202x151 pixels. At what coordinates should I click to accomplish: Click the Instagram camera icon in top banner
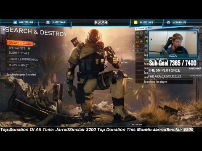(x=48, y=22)
